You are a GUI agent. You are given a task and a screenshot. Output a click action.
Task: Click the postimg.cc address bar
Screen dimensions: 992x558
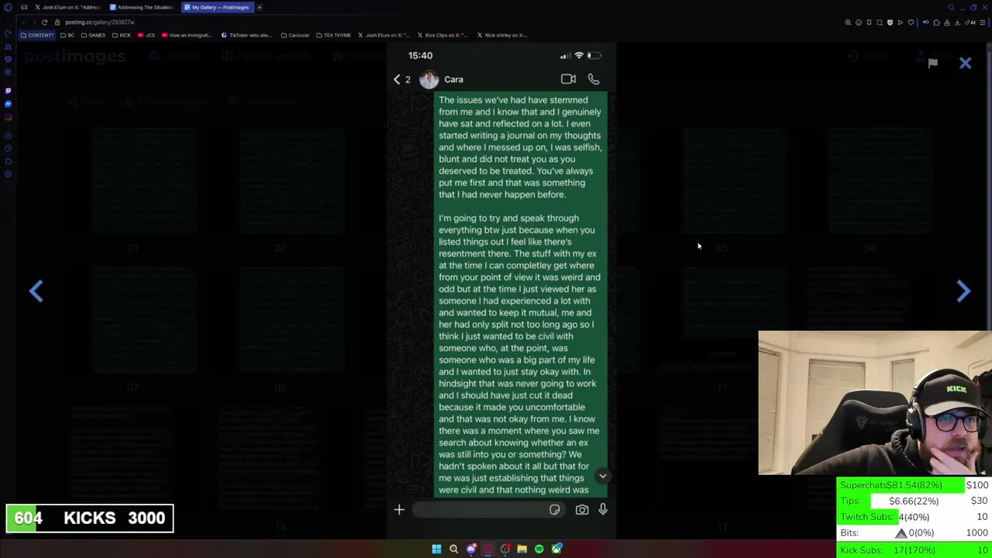tap(100, 22)
